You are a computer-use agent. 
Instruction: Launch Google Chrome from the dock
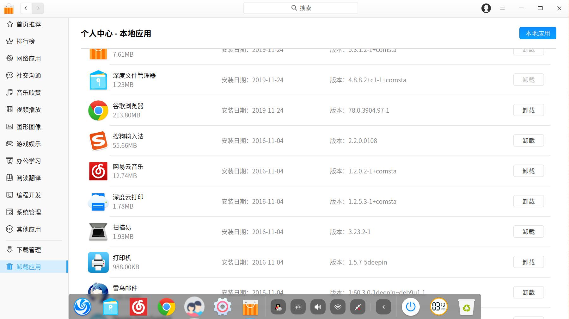(166, 306)
